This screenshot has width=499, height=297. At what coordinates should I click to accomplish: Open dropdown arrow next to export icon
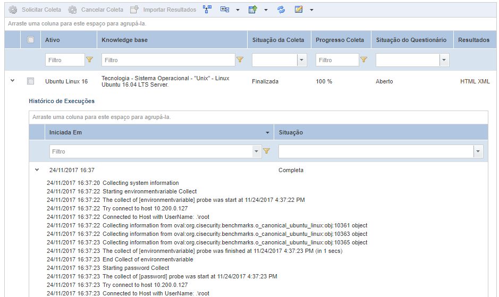coord(266,10)
